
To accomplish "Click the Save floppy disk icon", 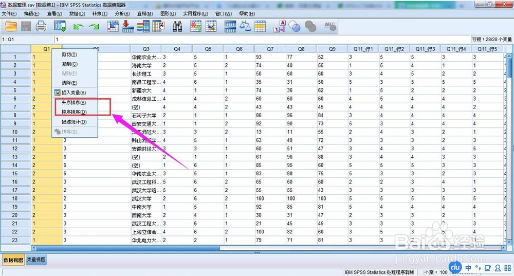I will coord(26,26).
